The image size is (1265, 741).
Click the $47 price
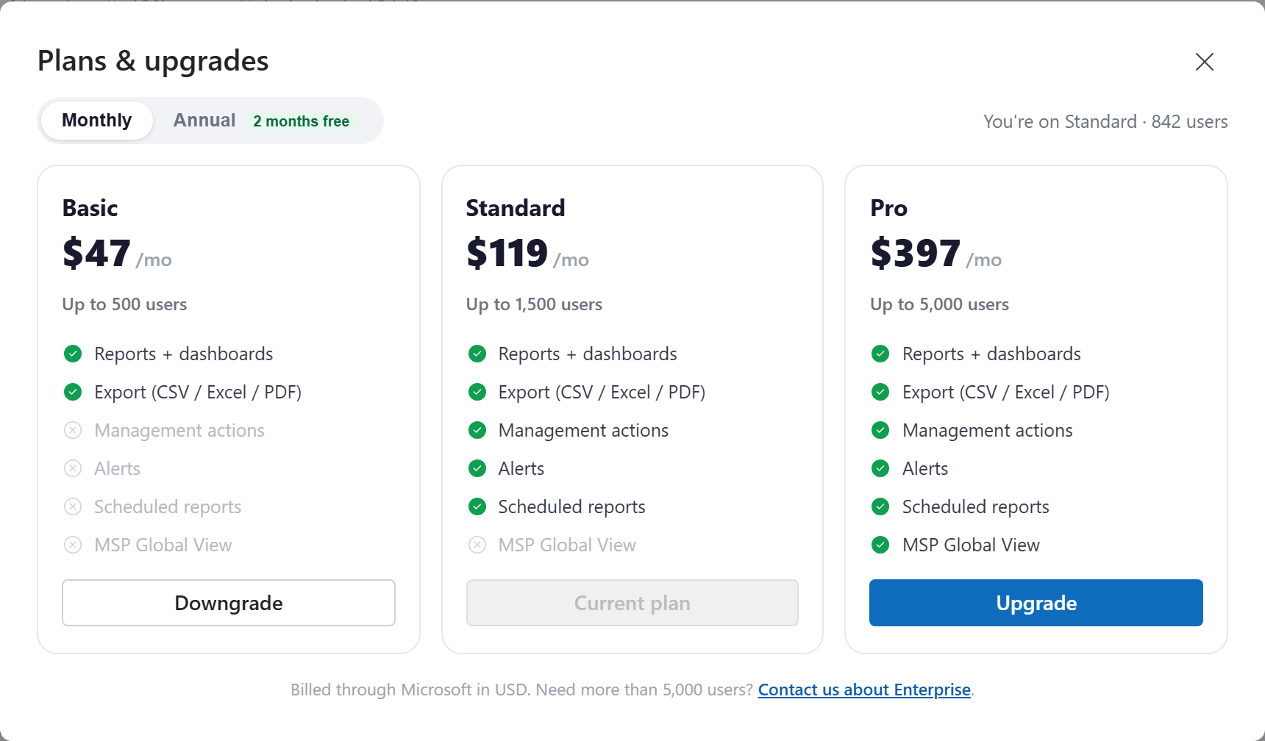point(96,253)
